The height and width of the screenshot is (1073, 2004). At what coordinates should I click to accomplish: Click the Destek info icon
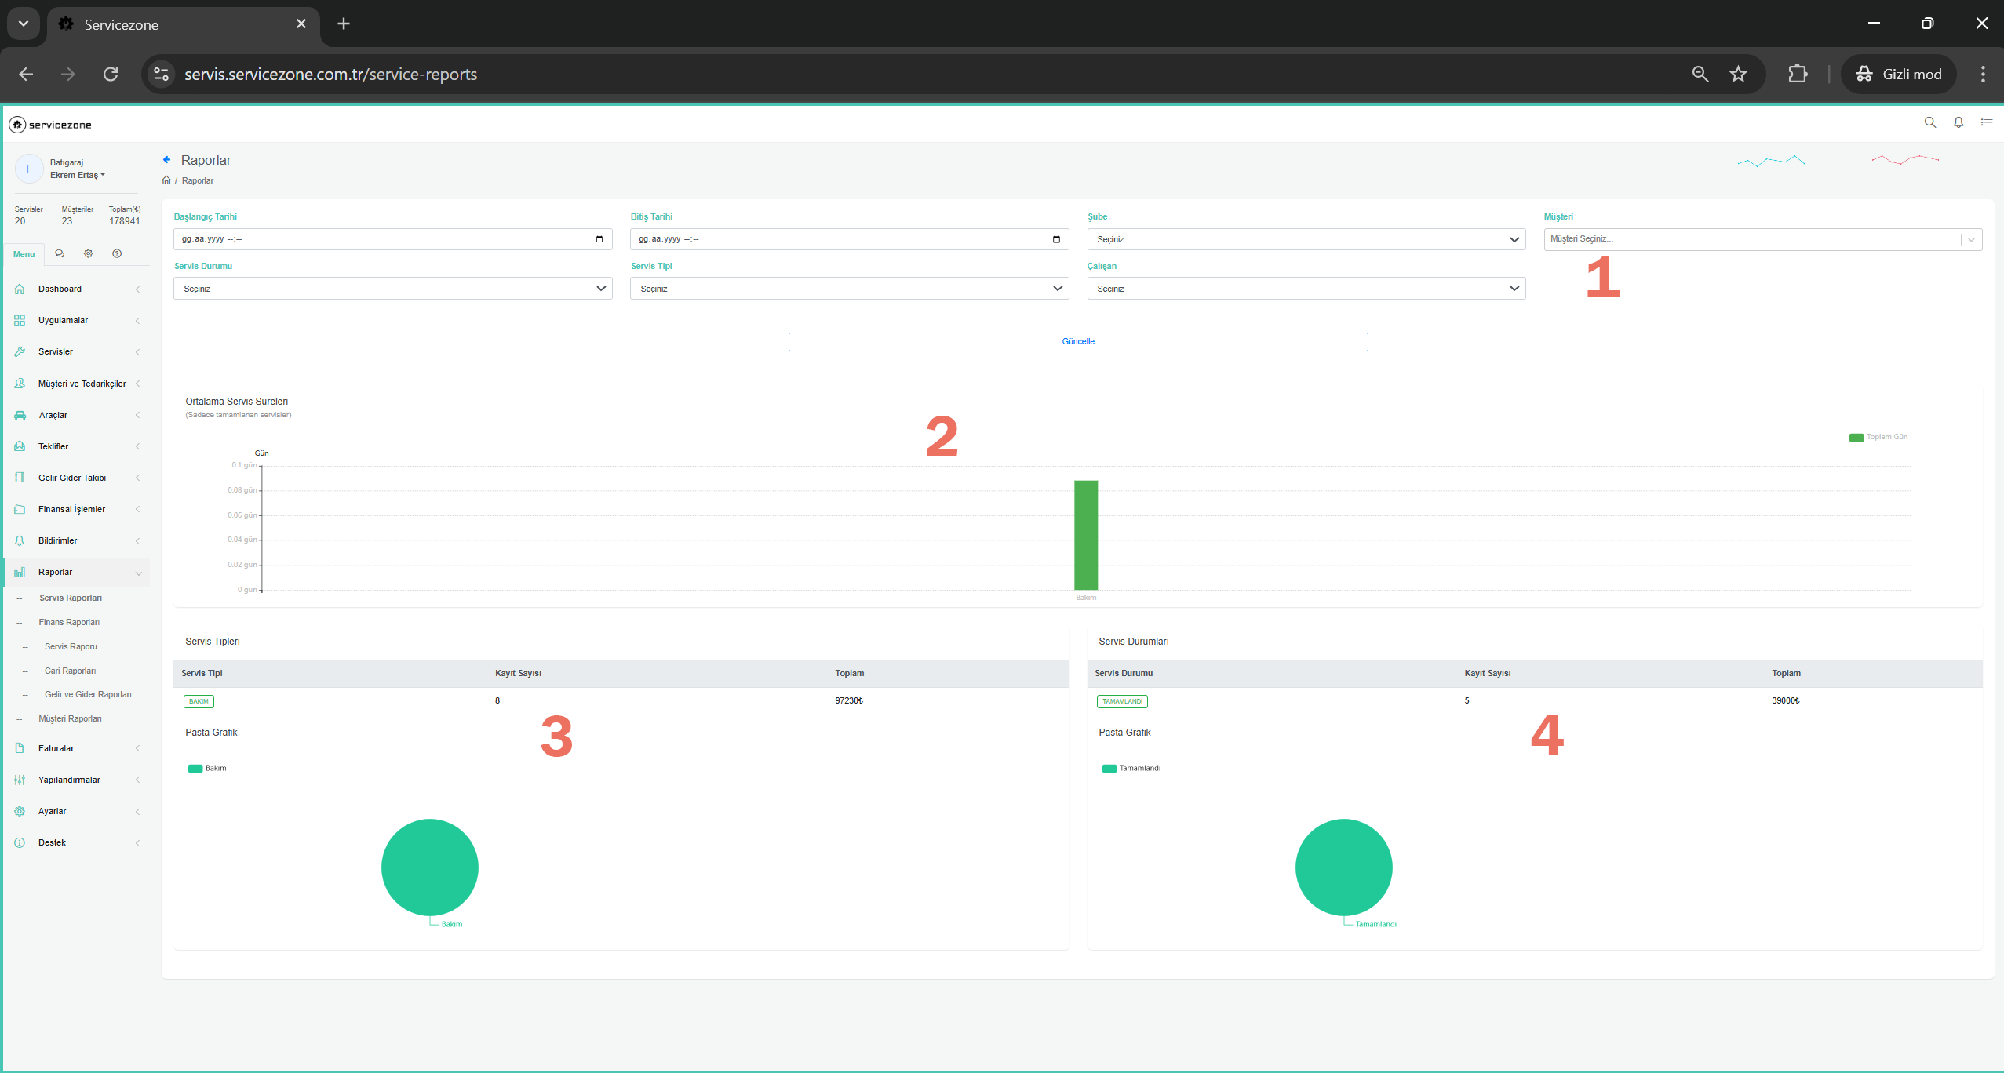20,842
